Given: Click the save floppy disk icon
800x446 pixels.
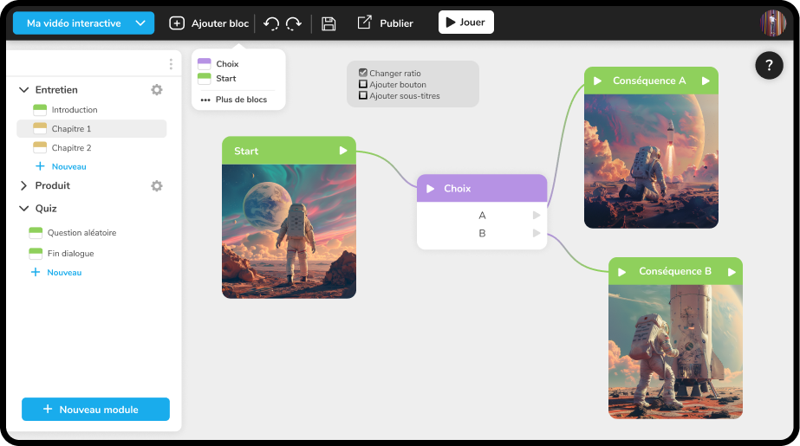Looking at the screenshot, I should click(328, 23).
